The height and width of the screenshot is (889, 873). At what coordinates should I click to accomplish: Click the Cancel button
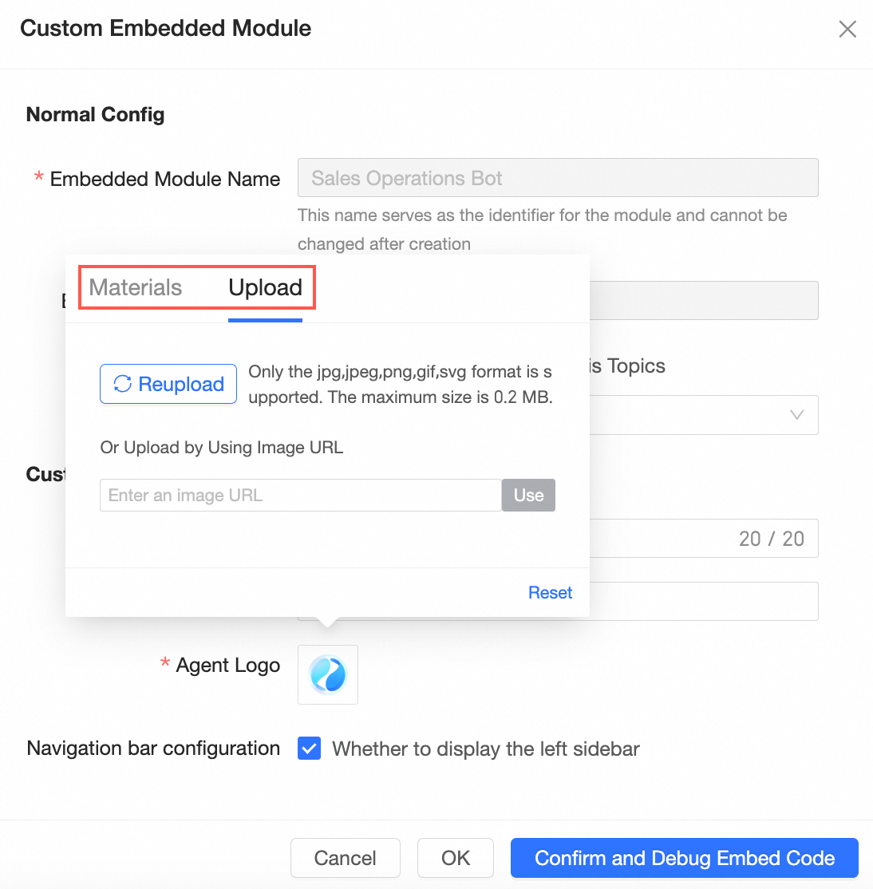click(x=345, y=858)
